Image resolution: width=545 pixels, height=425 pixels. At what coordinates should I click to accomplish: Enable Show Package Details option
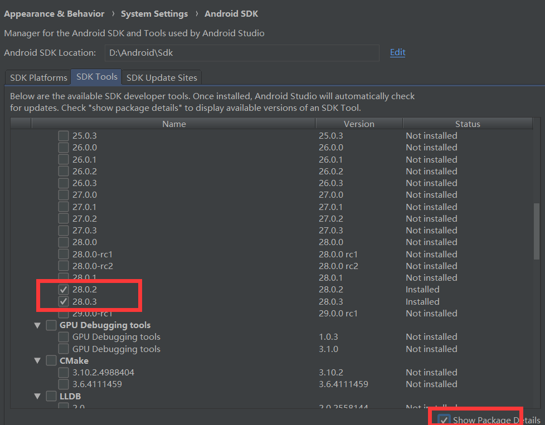point(444,419)
